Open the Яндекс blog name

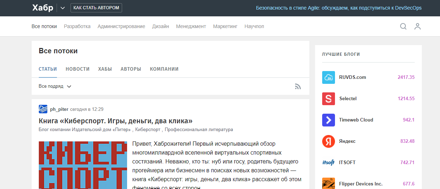[x=347, y=141]
